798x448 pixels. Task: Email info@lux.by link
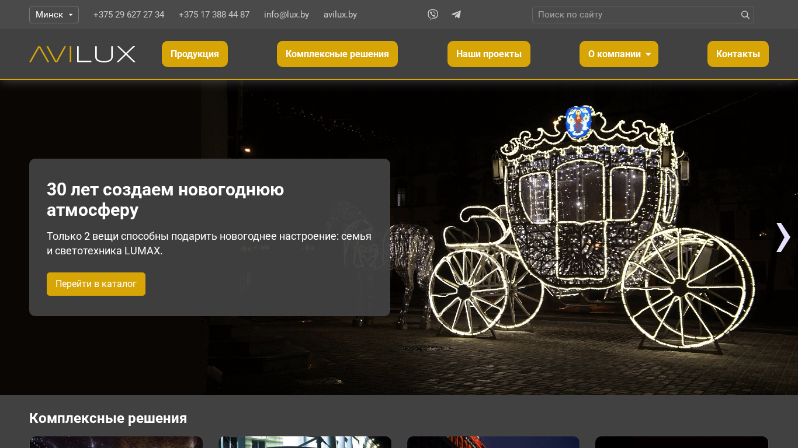pos(286,15)
